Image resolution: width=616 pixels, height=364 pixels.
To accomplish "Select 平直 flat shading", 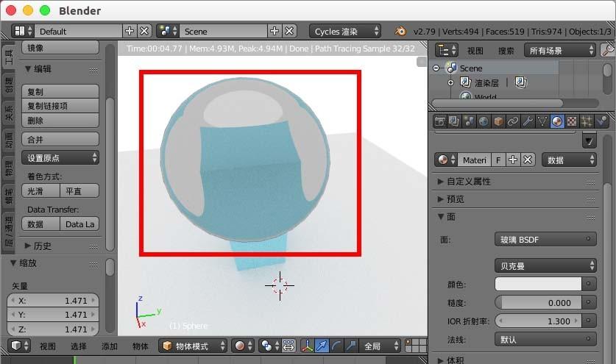I will click(x=79, y=191).
